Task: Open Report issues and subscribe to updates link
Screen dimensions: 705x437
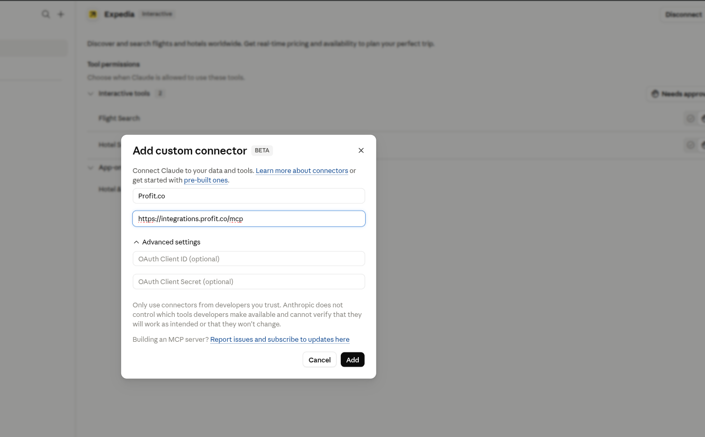Action: point(279,340)
